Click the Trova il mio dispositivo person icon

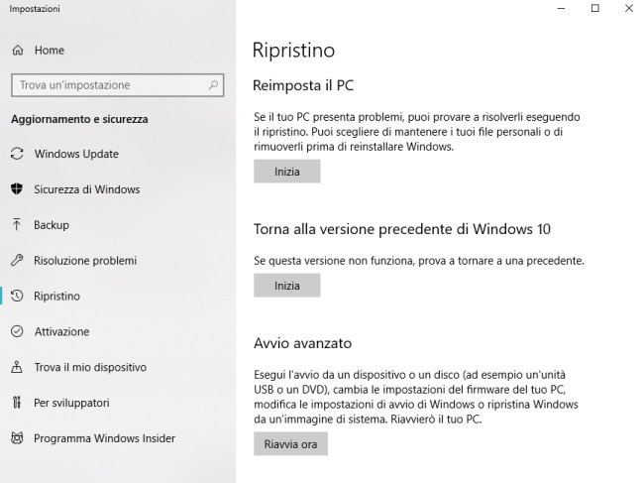click(x=17, y=367)
